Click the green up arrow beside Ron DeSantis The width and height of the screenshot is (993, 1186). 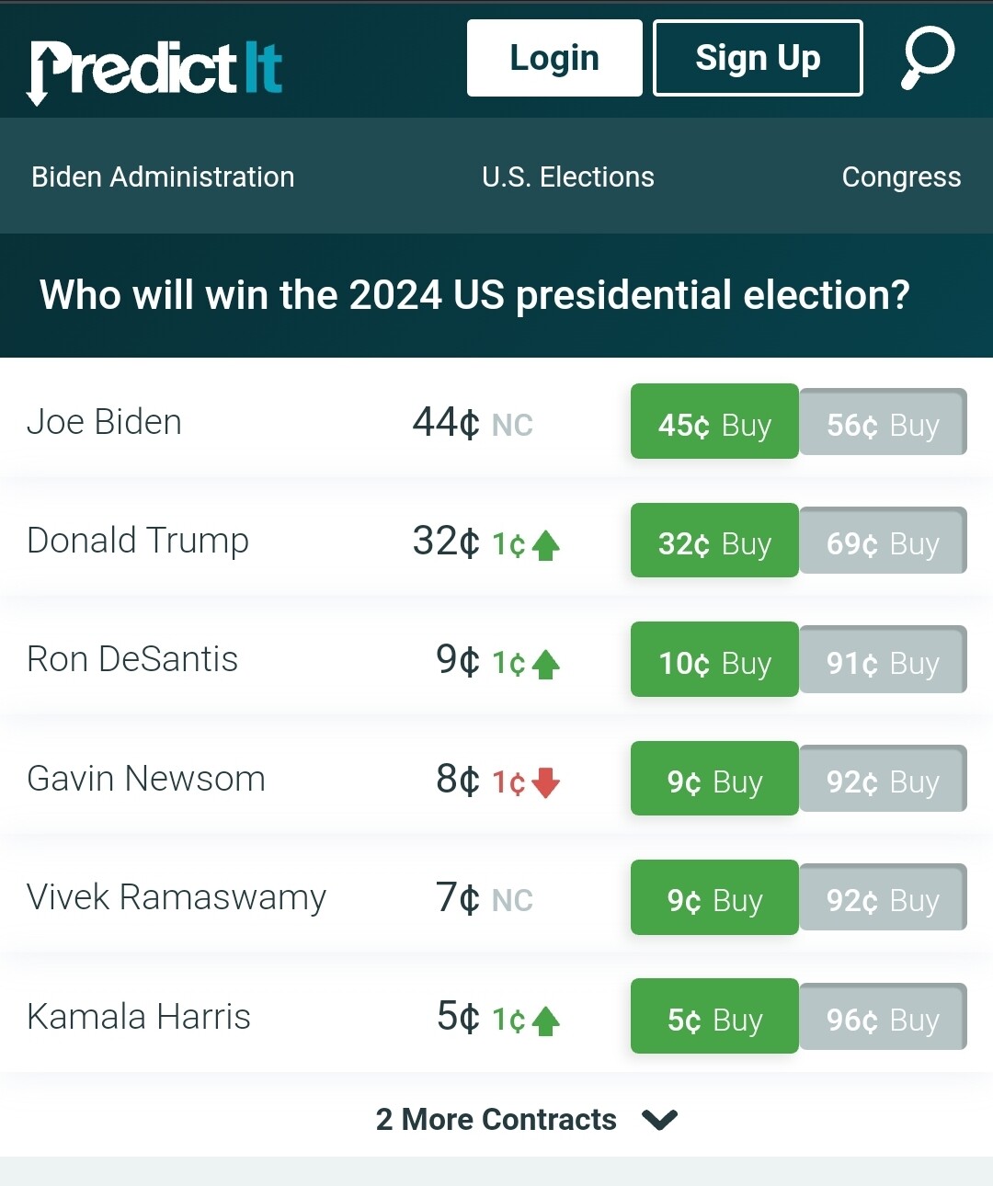(x=546, y=664)
